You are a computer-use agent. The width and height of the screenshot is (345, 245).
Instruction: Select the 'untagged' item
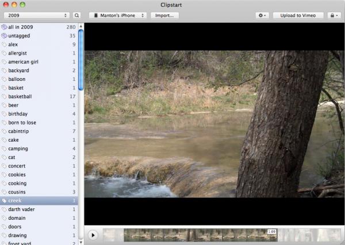(39, 36)
